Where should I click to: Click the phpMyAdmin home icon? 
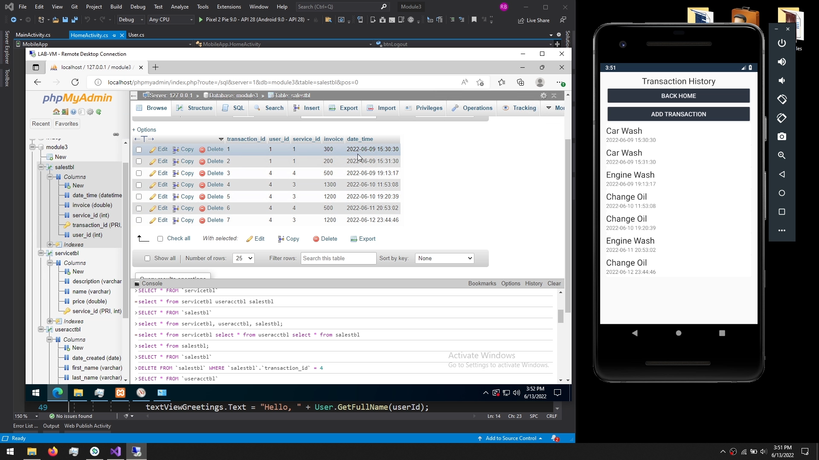[x=56, y=112]
